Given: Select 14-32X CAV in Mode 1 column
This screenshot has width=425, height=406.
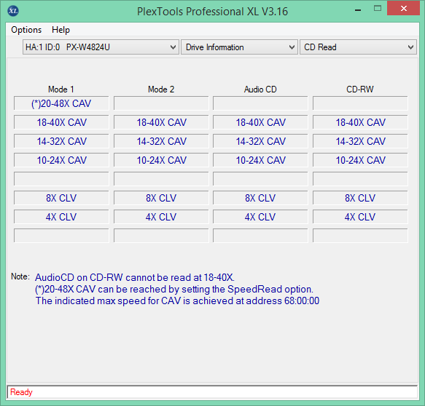Looking at the screenshot, I should 61,141.
